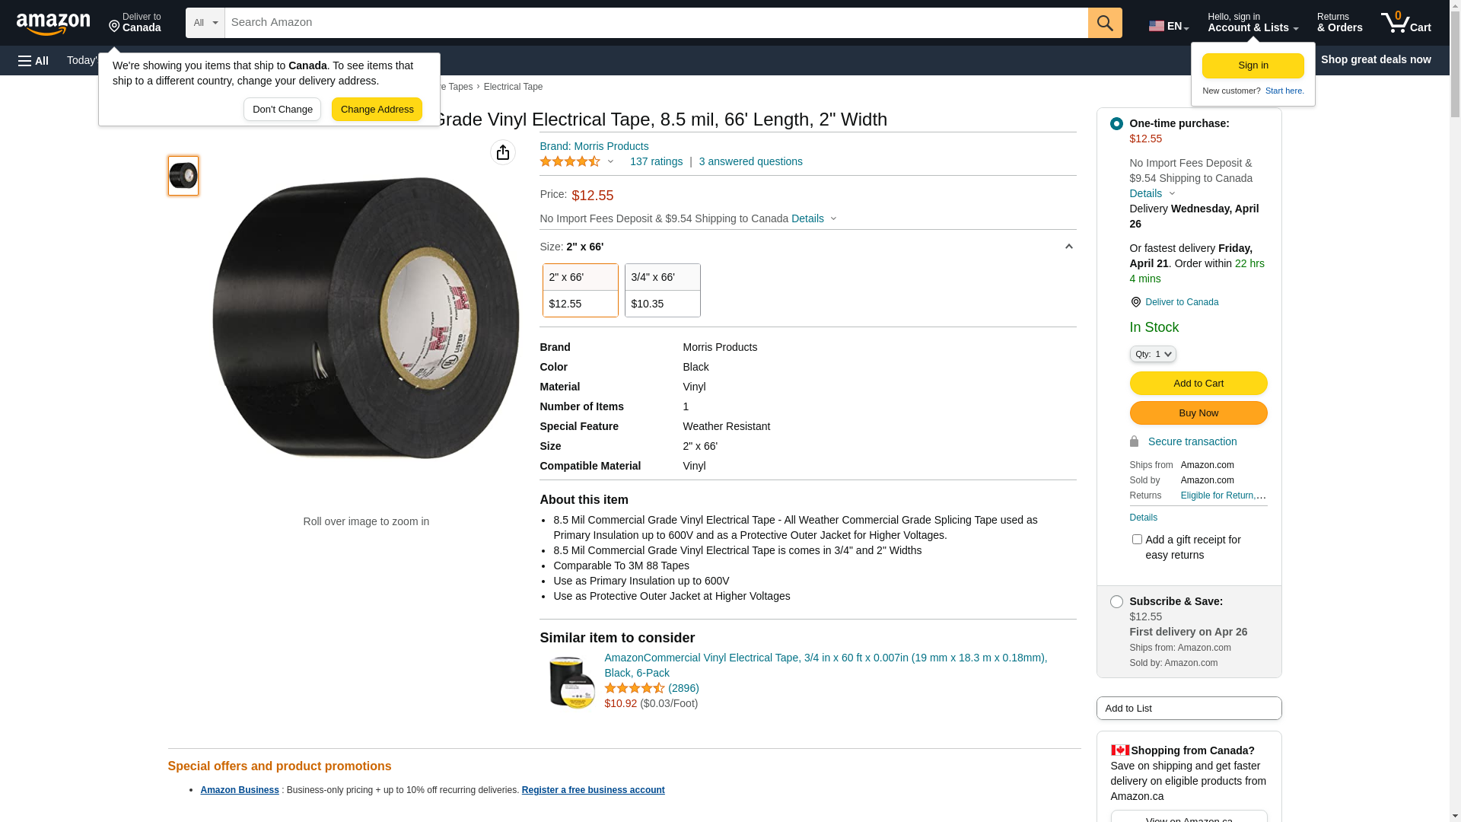This screenshot has height=822, width=1461.
Task: Collapse the Size options section
Action: [x=1068, y=247]
